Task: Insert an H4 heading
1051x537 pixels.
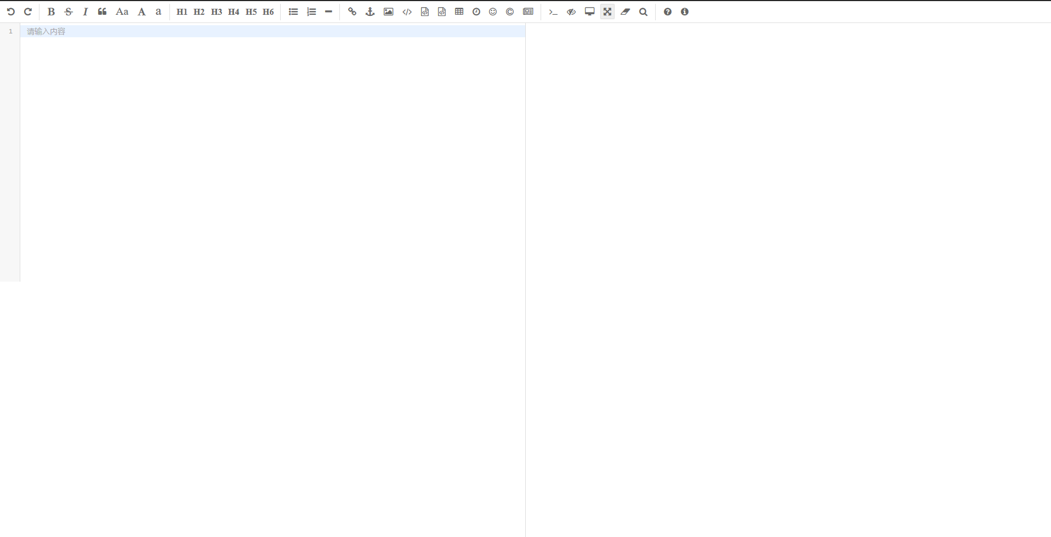Action: pos(234,12)
